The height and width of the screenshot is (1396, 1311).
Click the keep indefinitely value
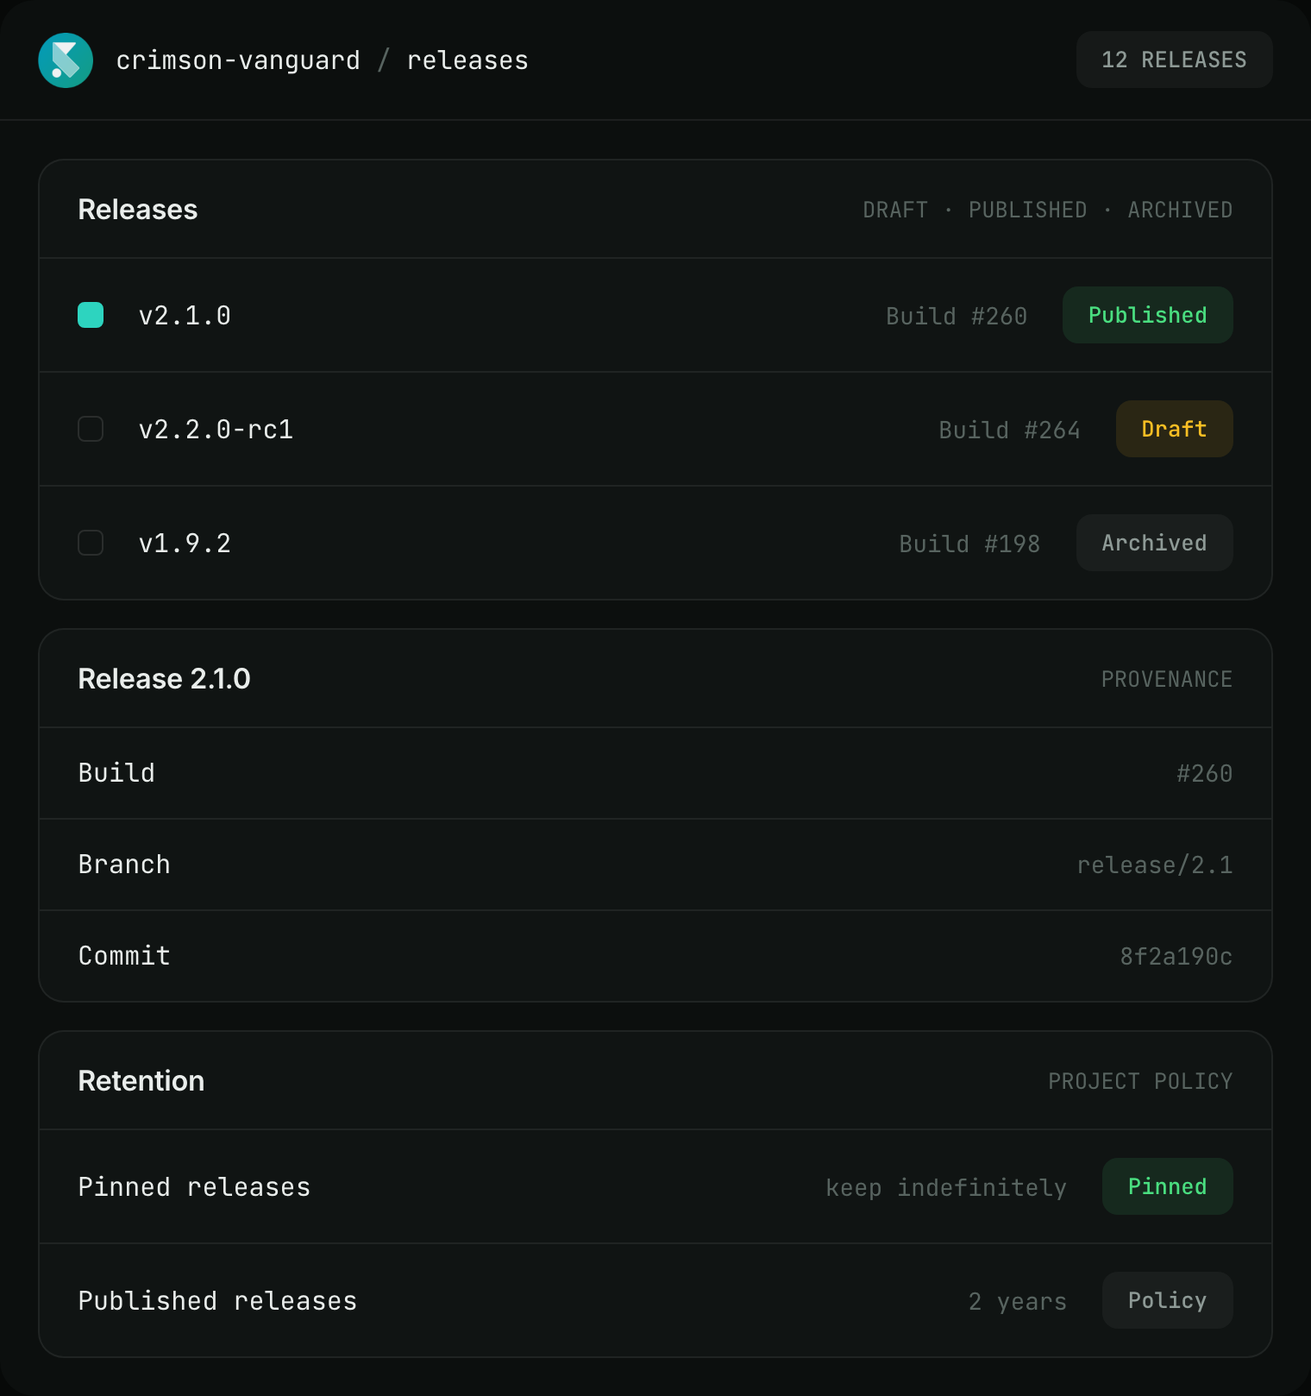[946, 1187]
